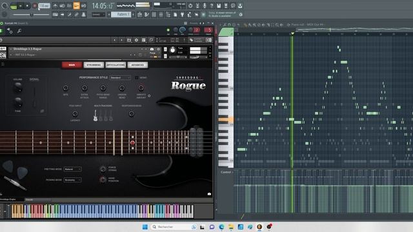Click the microphone recording icon
The width and height of the screenshot is (413, 232).
(205, 6)
